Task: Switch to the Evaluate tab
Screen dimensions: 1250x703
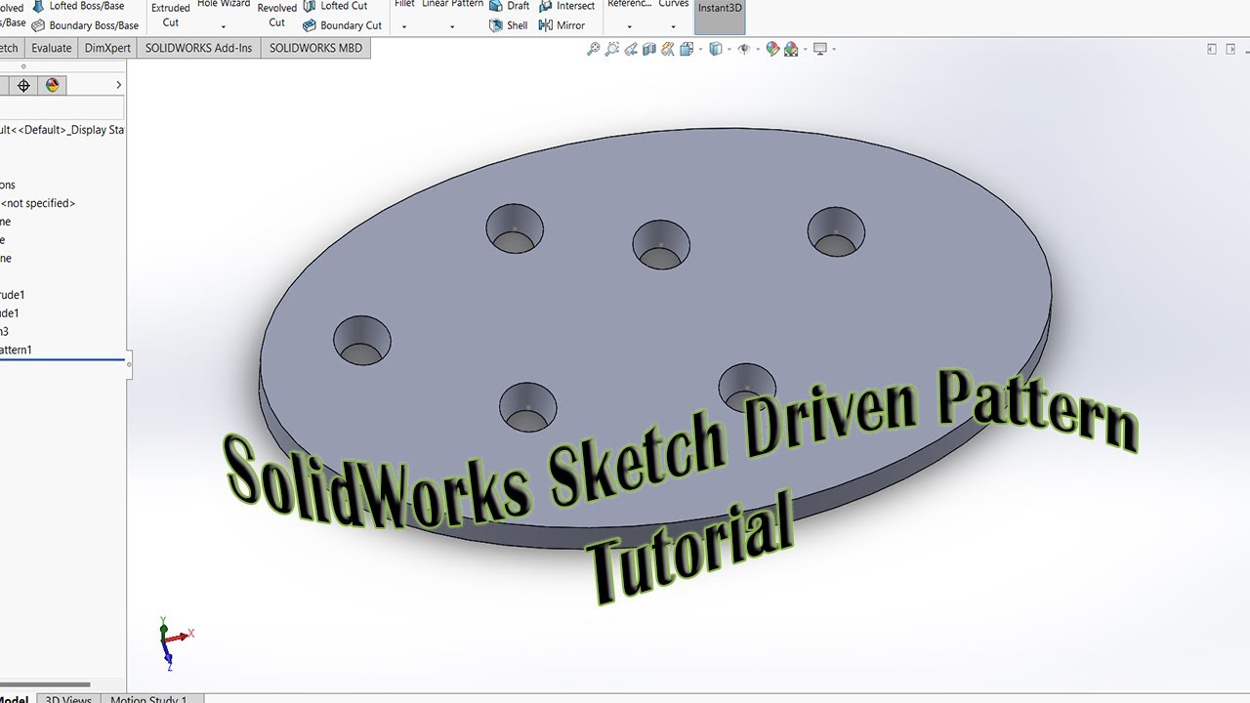Action: pyautogui.click(x=51, y=48)
